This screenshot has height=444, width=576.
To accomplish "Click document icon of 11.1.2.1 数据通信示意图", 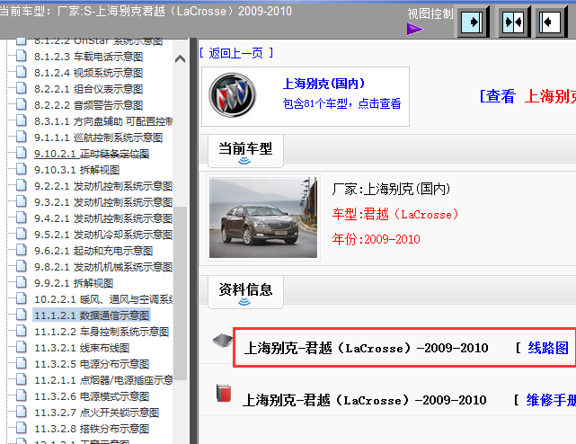I will coord(22,314).
